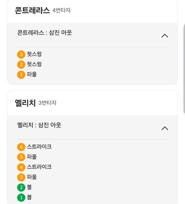
Task: Click the '콘트레라스 : 삼진 아웃' result row
Action: point(45,33)
